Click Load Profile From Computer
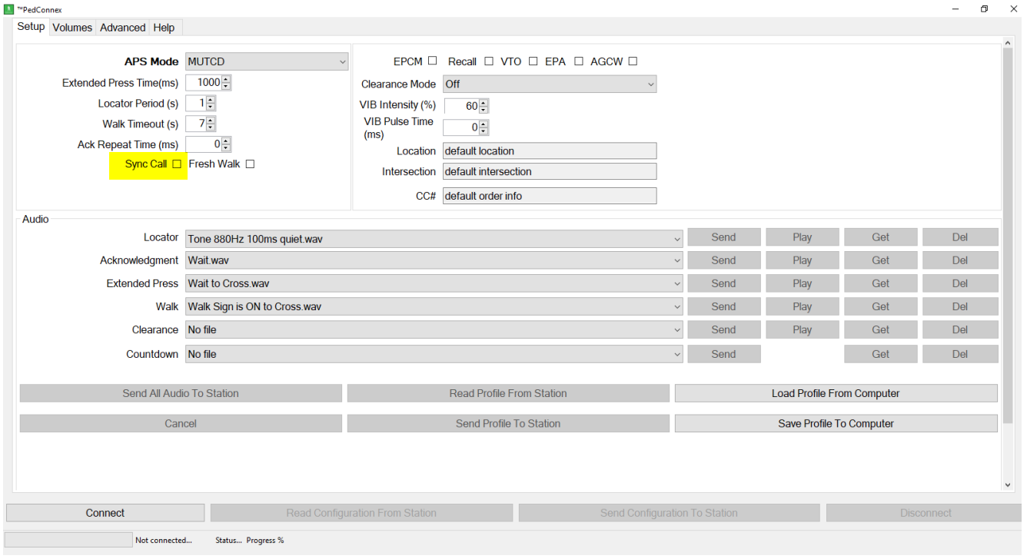 tap(836, 393)
